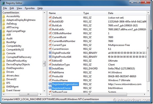Select the Event Viewer key
This screenshot has height=104, width=153.
13,90
